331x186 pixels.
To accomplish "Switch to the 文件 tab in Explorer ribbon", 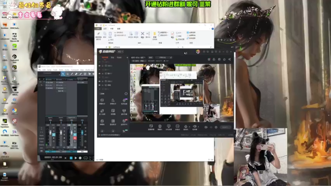I will [x=98, y=29].
